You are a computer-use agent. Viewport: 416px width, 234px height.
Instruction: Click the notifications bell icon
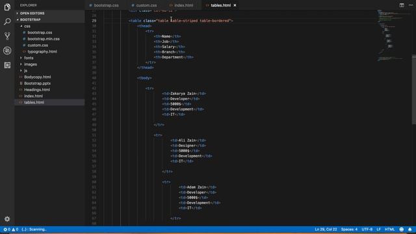(410, 229)
